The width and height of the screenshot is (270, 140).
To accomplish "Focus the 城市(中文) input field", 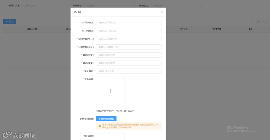I will click(x=129, y=55).
